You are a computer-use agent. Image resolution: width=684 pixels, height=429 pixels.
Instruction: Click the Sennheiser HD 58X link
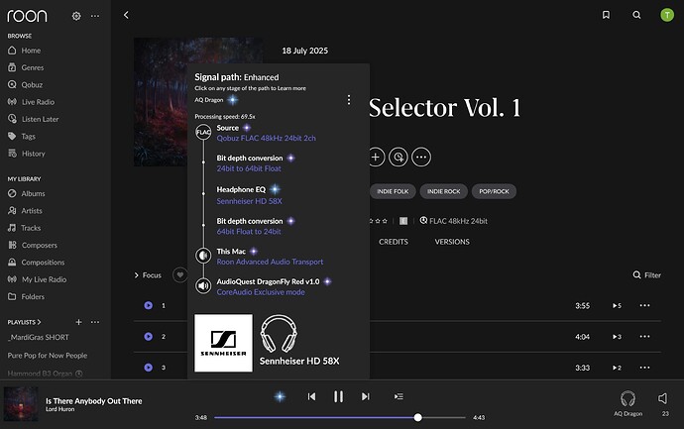click(249, 201)
